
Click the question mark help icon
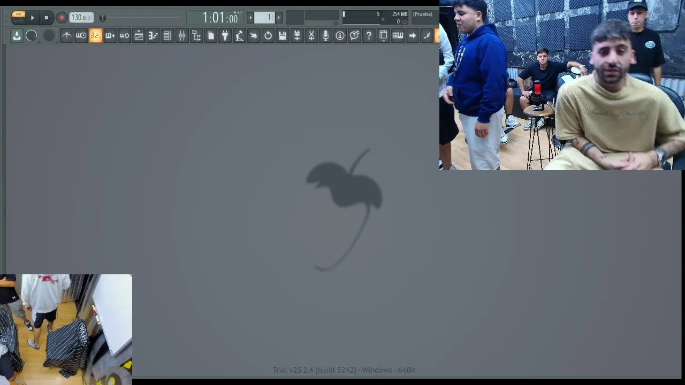click(369, 35)
